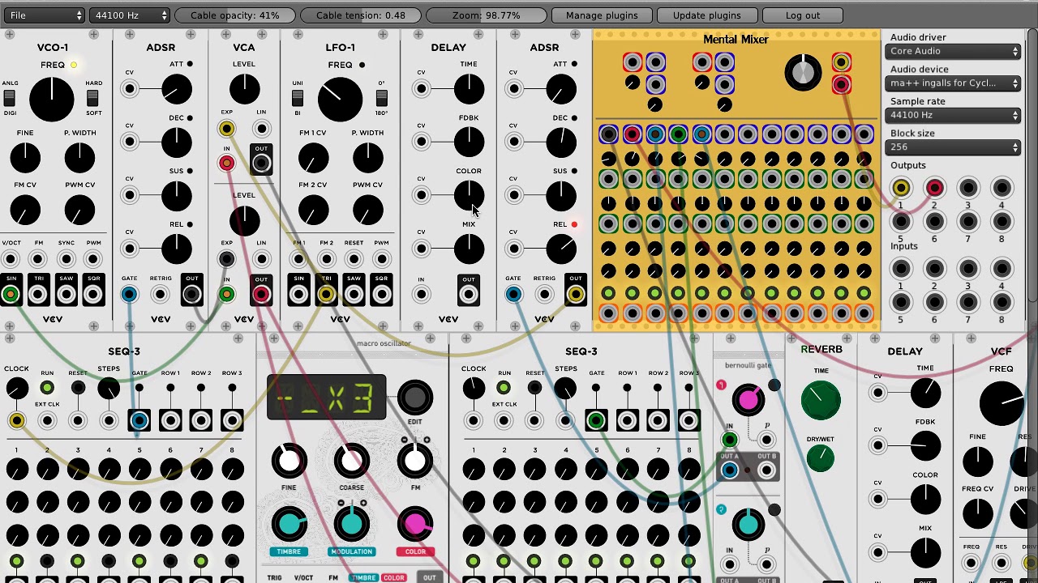
Task: Click macro oscillator TIMBRE knob
Action: pyautogui.click(x=289, y=524)
